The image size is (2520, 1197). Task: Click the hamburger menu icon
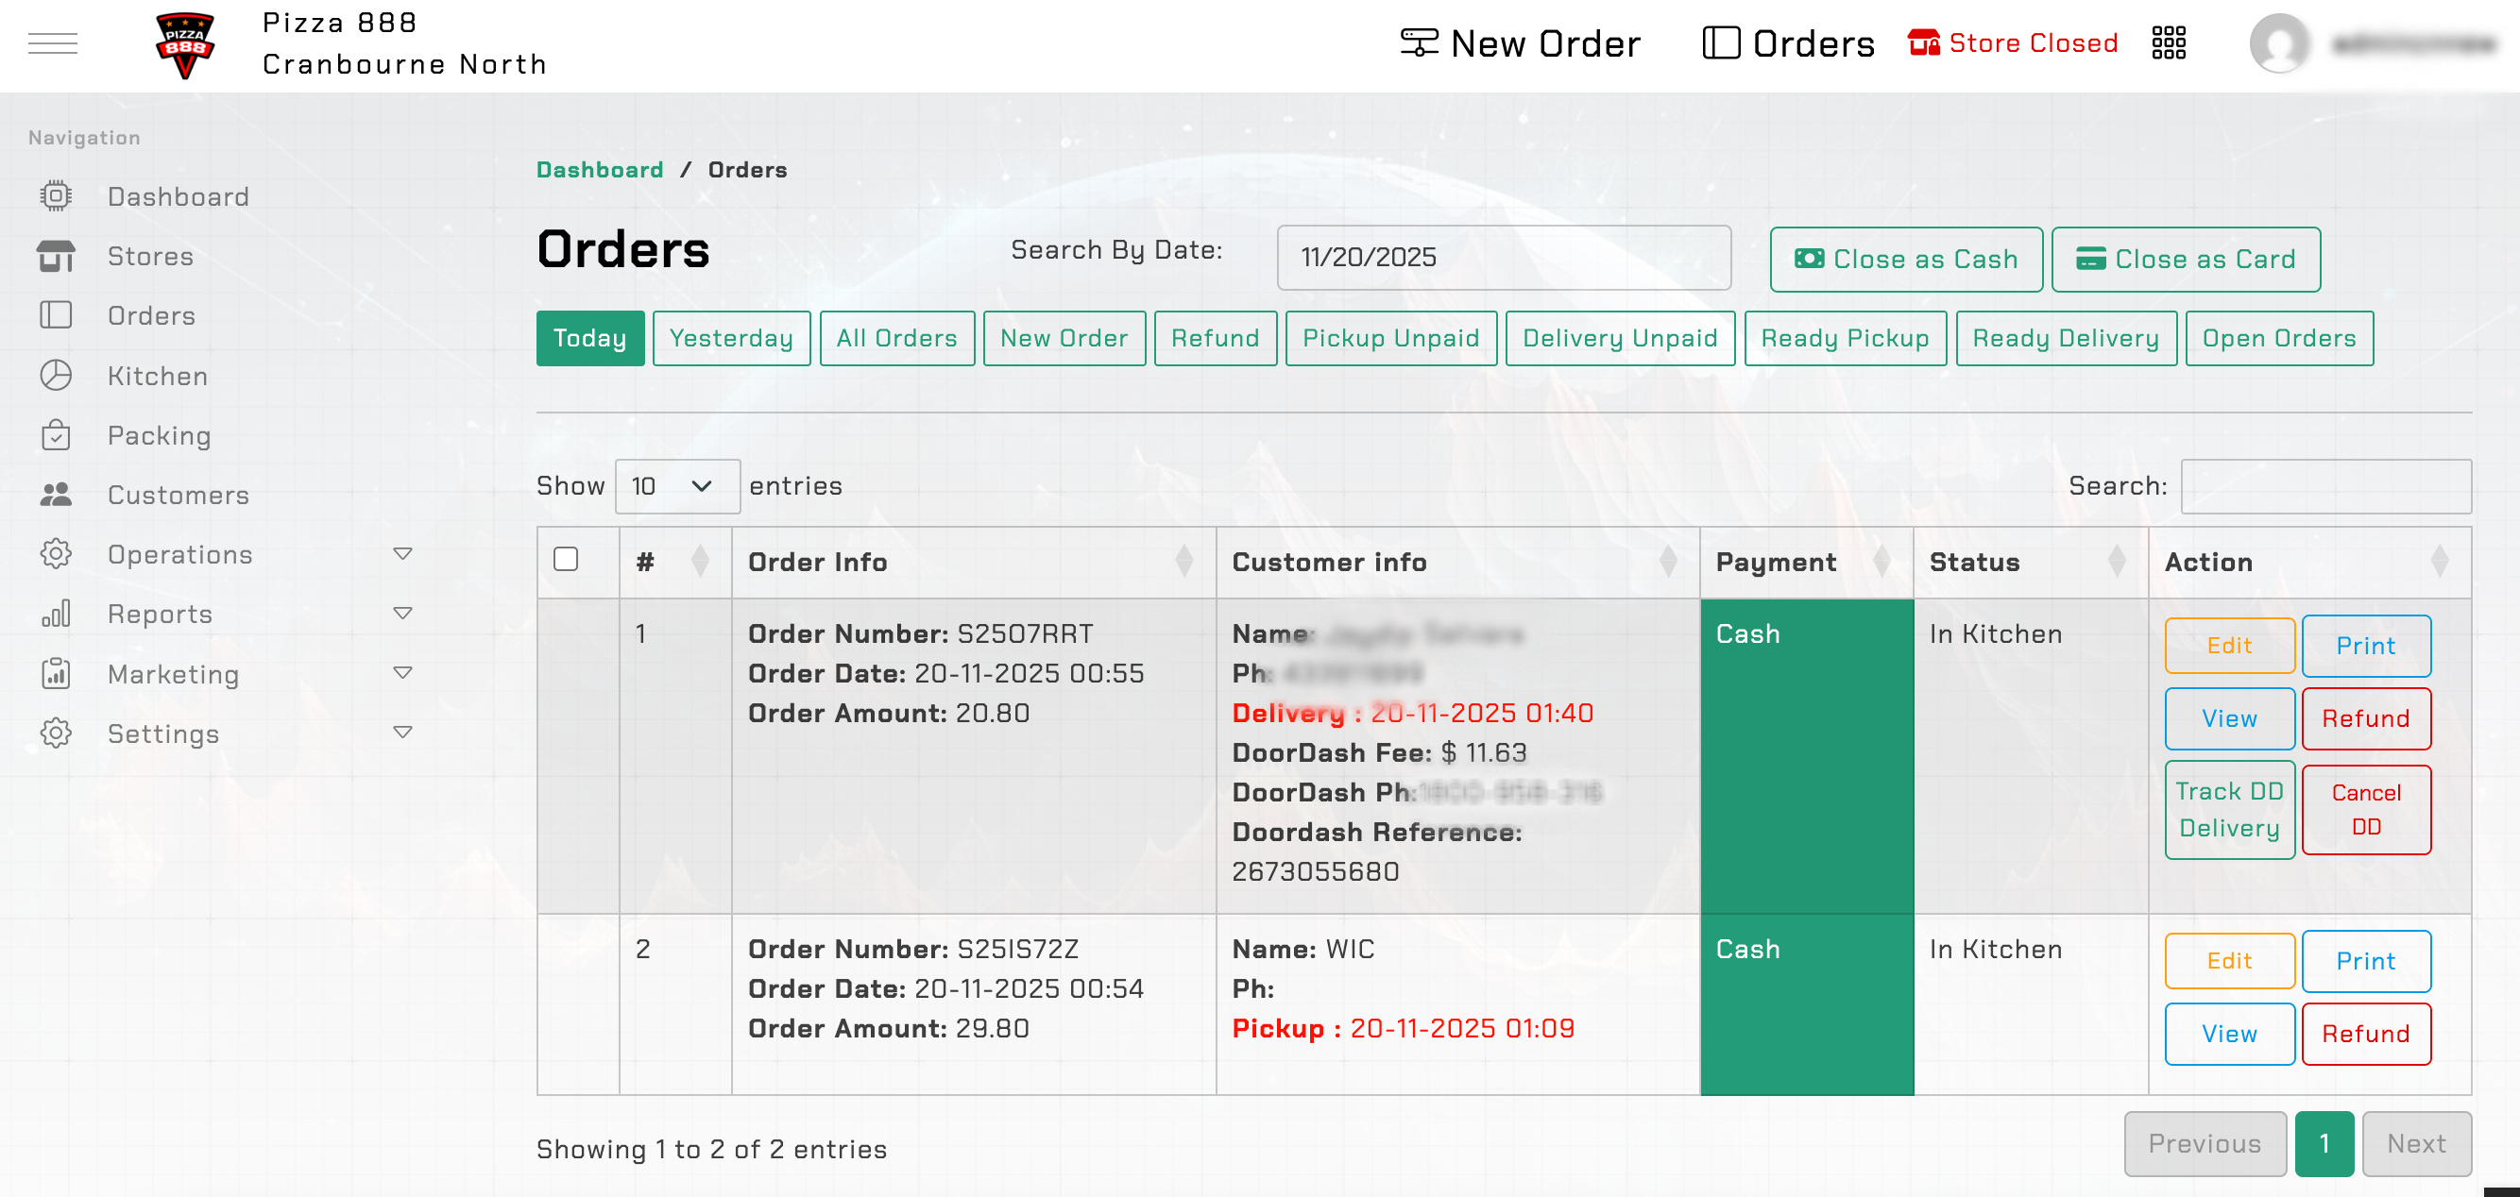coord(53,43)
